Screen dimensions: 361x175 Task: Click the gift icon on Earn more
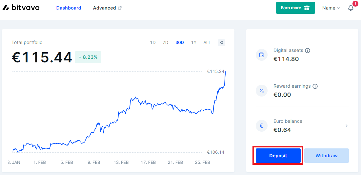coord(307,8)
